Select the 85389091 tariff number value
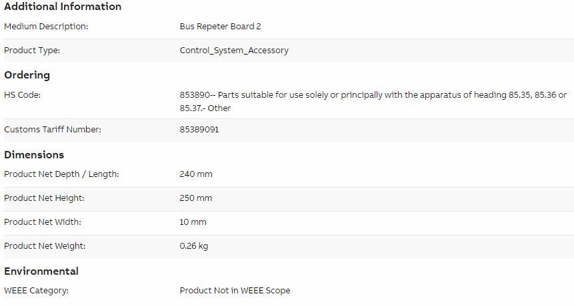Screen dimensions: 574x306 pyautogui.click(x=199, y=130)
